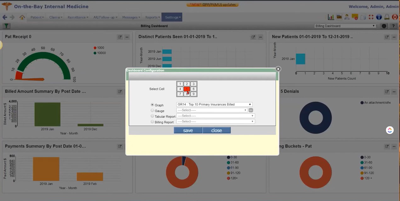Open the Reports menu
This screenshot has height=201, width=400.
(152, 17)
